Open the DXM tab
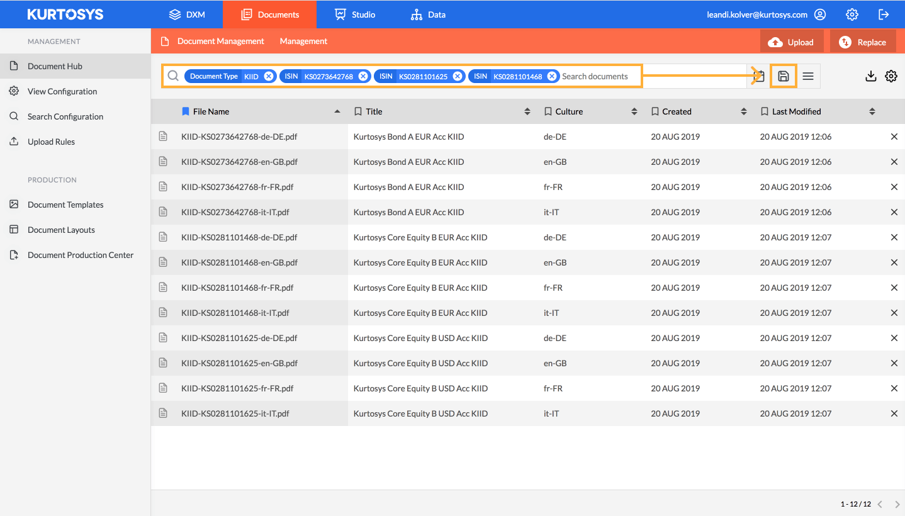 [187, 14]
